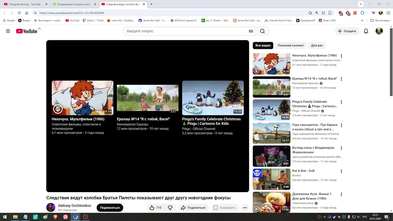Click the Создать create button
This screenshot has width=393, height=221.
pyautogui.click(x=347, y=31)
